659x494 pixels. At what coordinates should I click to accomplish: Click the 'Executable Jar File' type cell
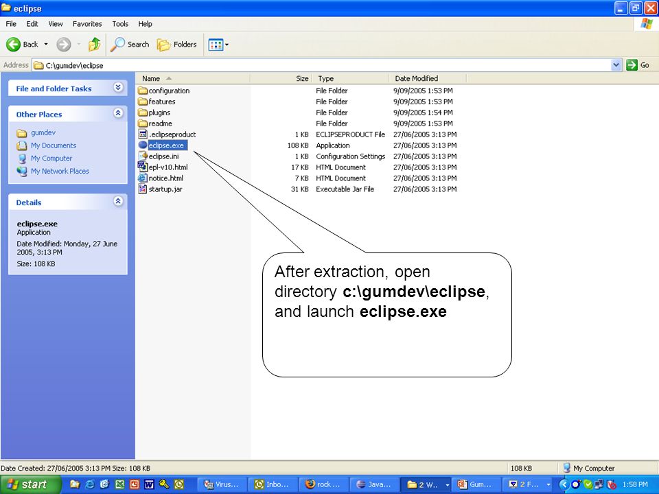pyautogui.click(x=345, y=189)
